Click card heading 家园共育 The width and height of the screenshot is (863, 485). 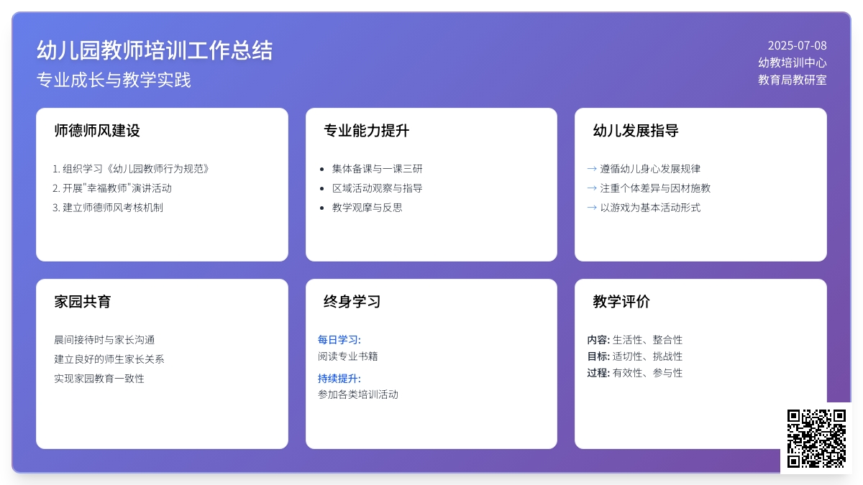click(x=83, y=302)
